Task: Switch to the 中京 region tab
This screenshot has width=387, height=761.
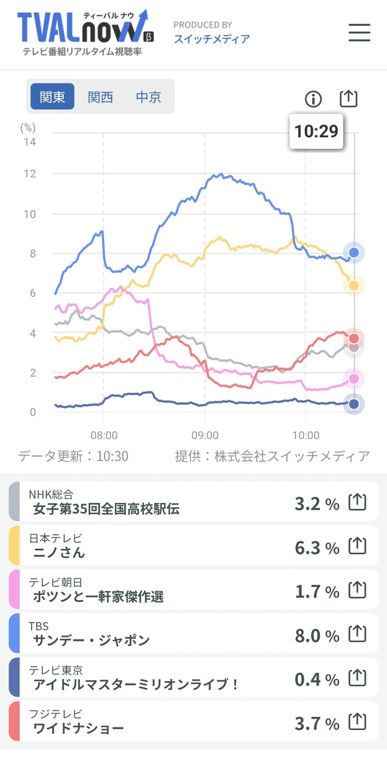Action: click(x=148, y=97)
